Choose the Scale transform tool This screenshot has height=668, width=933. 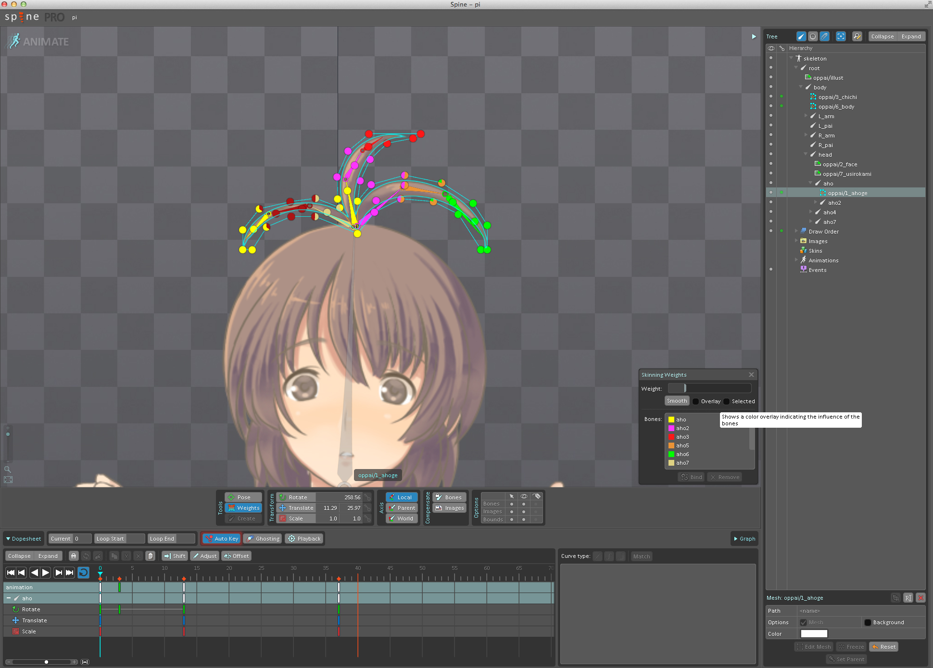[x=297, y=519]
